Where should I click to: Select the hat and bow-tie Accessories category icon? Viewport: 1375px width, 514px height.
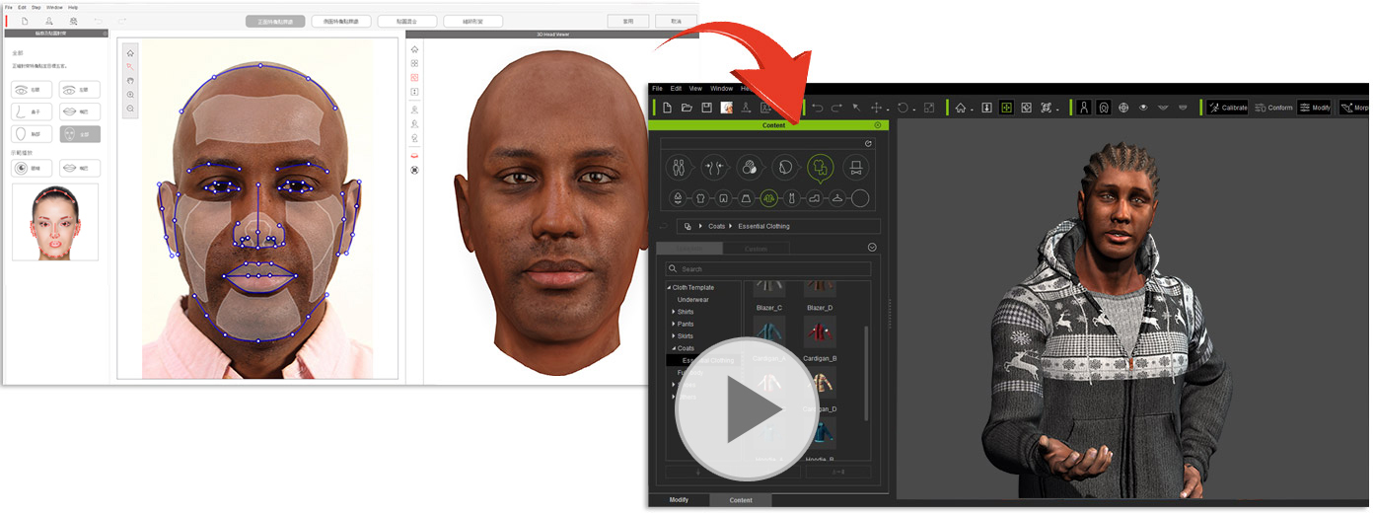(855, 168)
